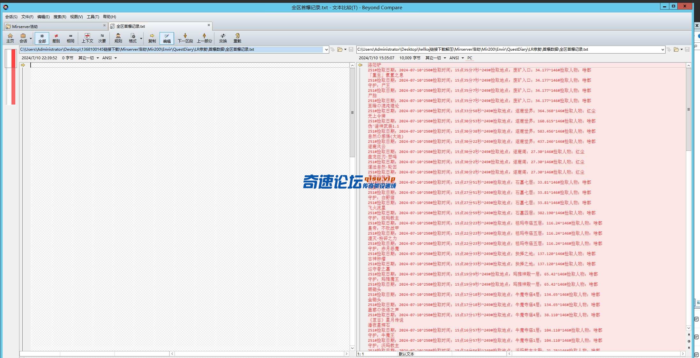Open the 规则 rules icon

(x=118, y=38)
